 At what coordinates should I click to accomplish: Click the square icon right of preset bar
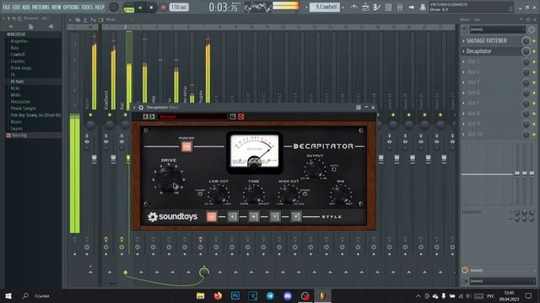(233, 117)
